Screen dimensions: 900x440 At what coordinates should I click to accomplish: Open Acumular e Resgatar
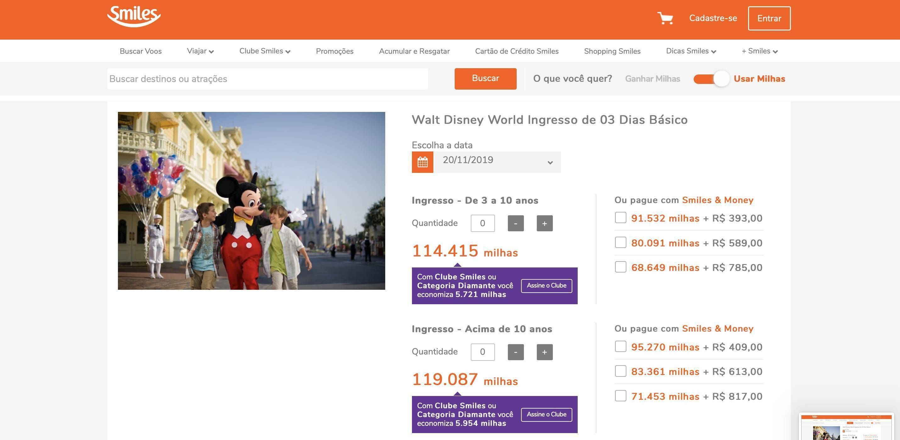coord(414,51)
